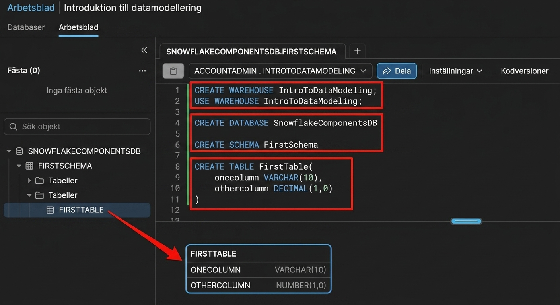The width and height of the screenshot is (560, 305).
Task: Select FIRSTSCHEMA label in object tree
Action: tap(65, 166)
